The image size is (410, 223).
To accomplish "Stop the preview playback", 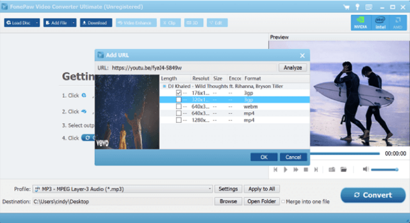I will coord(305,170).
